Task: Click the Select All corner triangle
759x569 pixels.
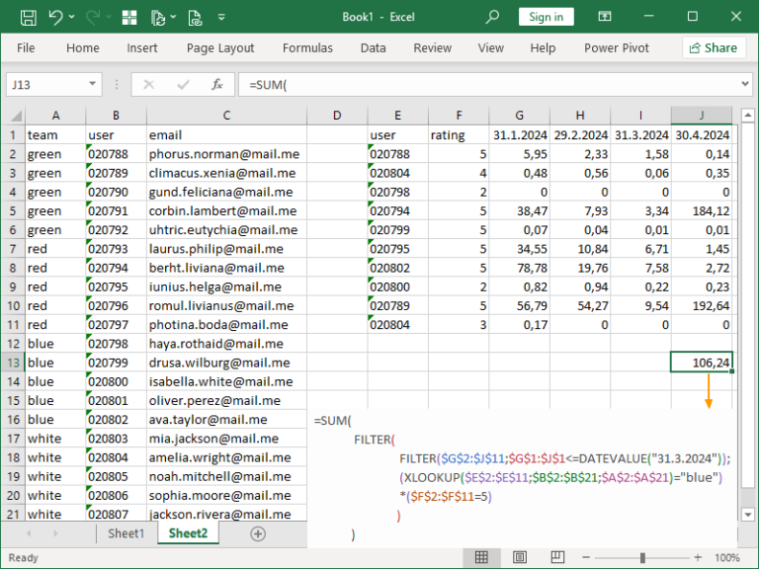Action: point(17,116)
